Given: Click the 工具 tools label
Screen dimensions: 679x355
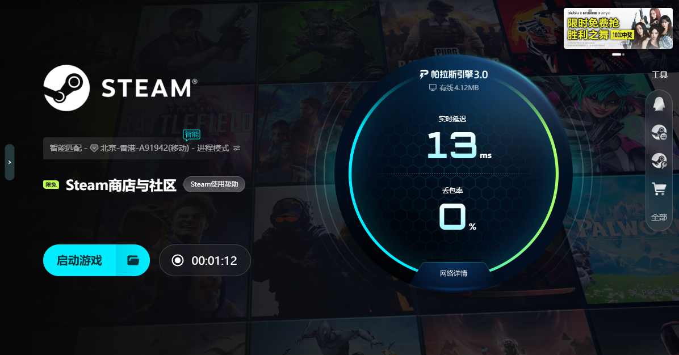Looking at the screenshot, I should [x=660, y=75].
